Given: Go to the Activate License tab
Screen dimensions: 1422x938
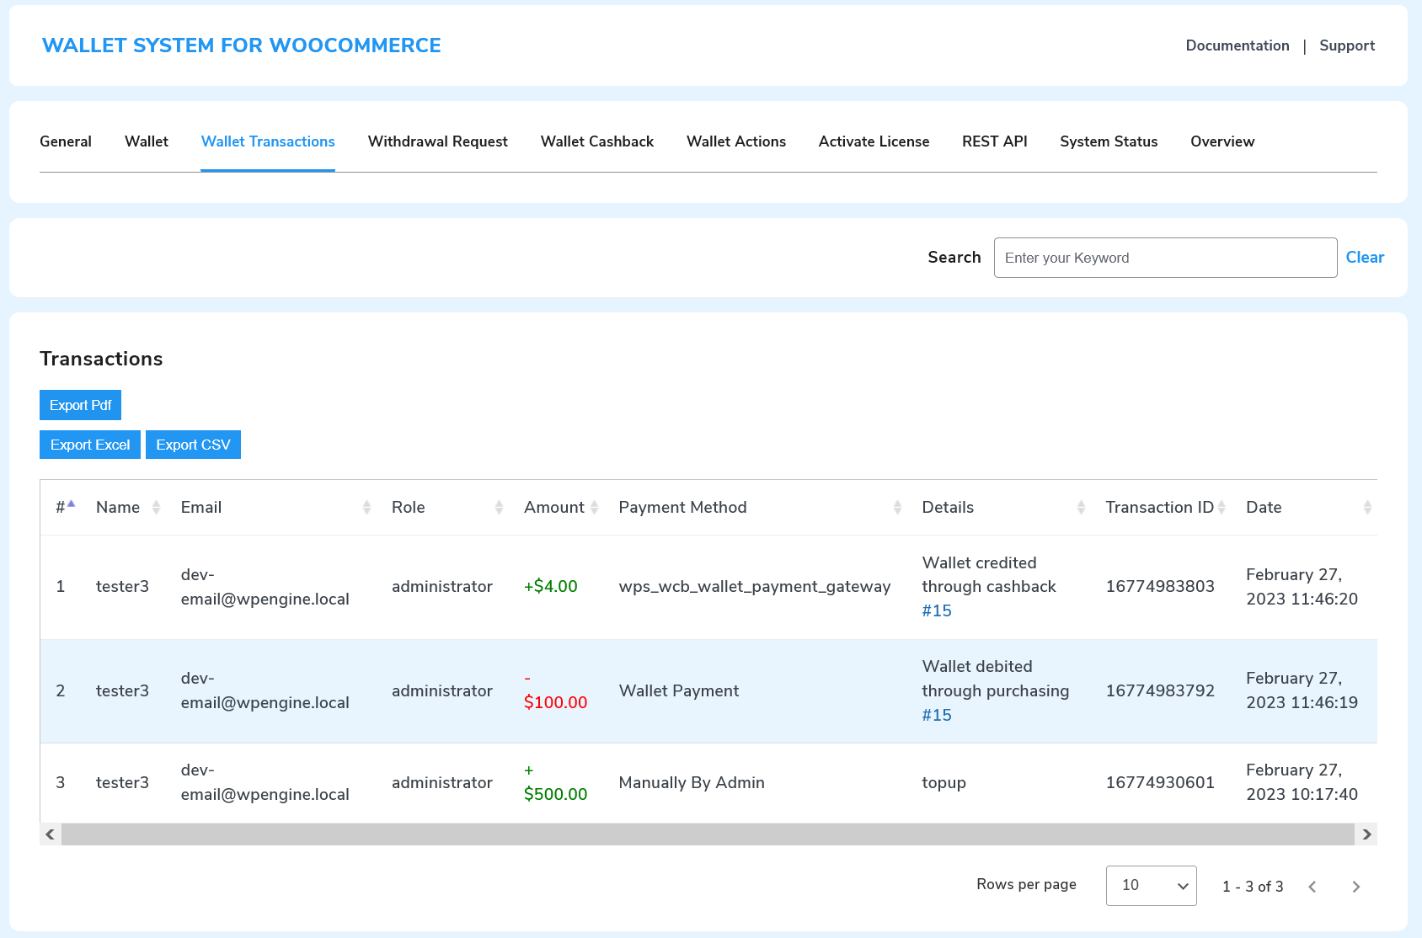Looking at the screenshot, I should (874, 141).
